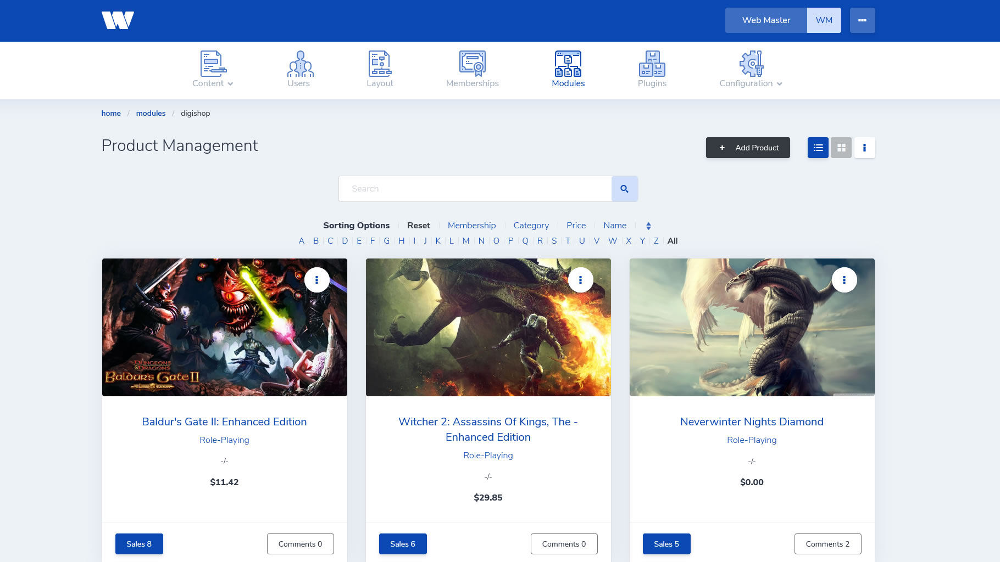1000x562 pixels.
Task: Click the $29.85 price text
Action: point(488,498)
